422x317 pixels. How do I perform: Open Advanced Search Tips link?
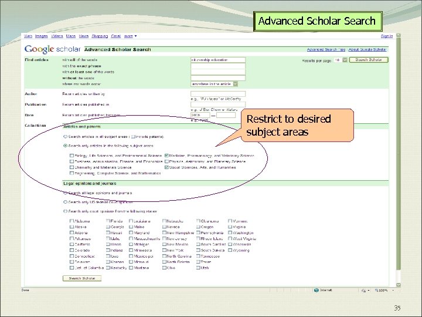[x=326, y=49]
